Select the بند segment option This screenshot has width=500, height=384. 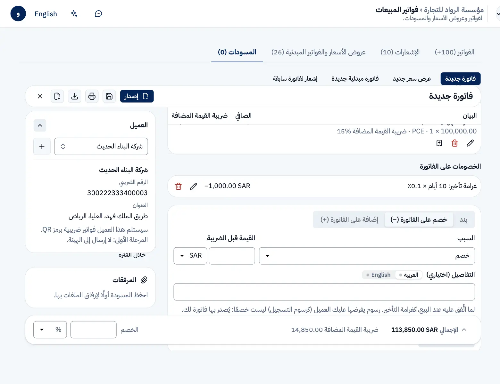coord(463,220)
